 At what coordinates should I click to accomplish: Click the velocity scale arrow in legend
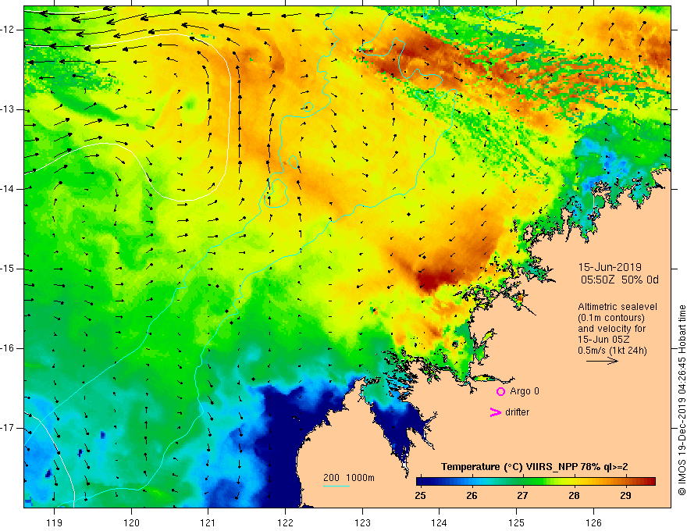point(602,361)
